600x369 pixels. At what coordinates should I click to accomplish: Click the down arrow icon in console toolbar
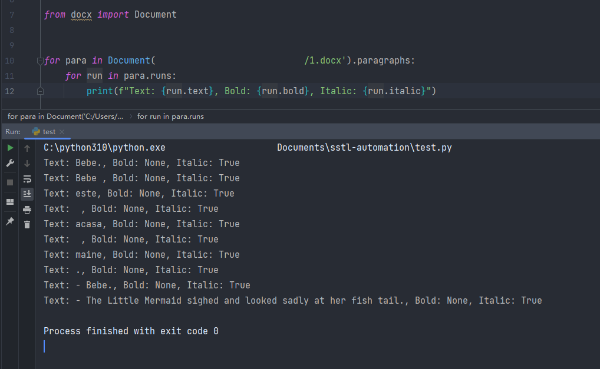[x=27, y=164]
